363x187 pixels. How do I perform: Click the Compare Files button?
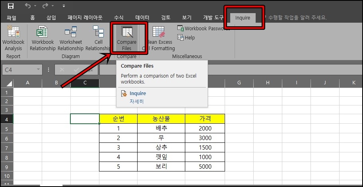(x=127, y=38)
